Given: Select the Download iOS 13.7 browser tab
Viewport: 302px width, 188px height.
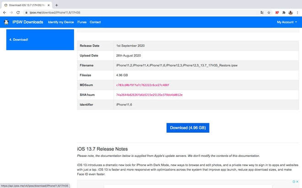Looking at the screenshot, I should (x=27, y=5).
